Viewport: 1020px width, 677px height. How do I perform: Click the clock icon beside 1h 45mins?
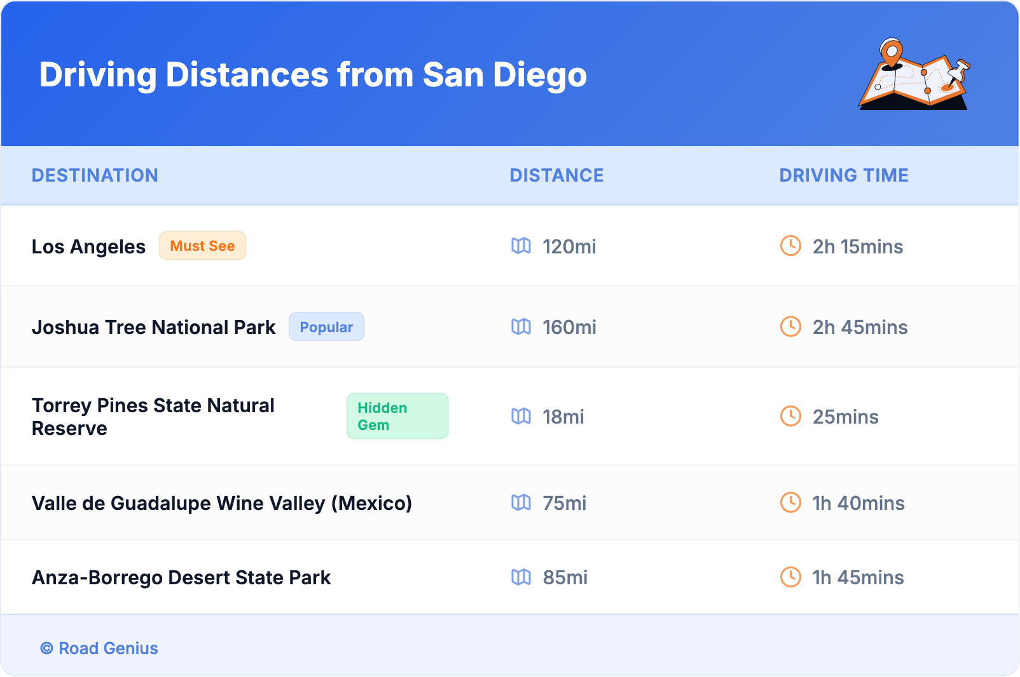(x=790, y=577)
